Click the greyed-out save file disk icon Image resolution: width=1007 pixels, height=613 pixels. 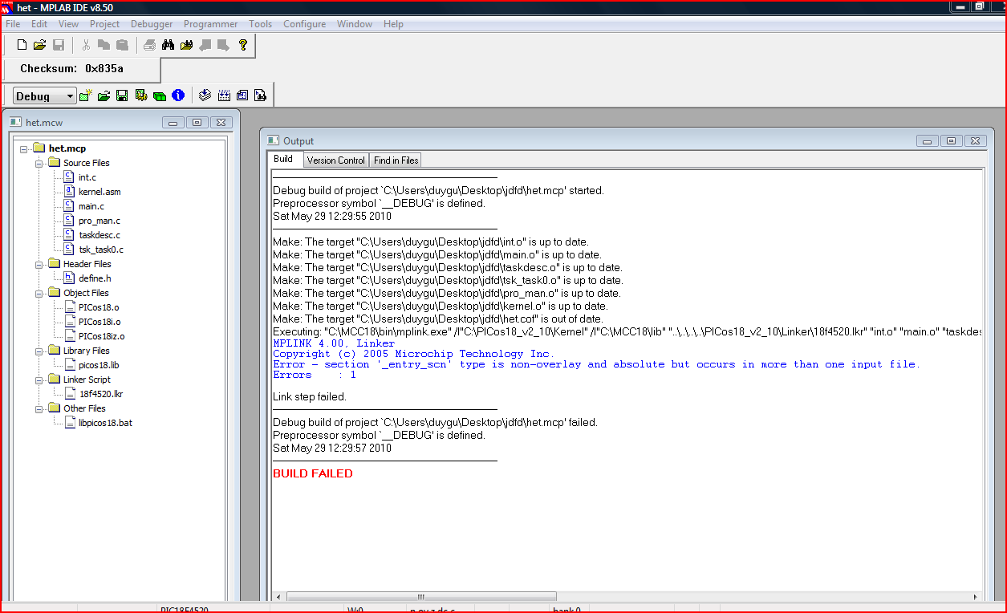(x=59, y=45)
